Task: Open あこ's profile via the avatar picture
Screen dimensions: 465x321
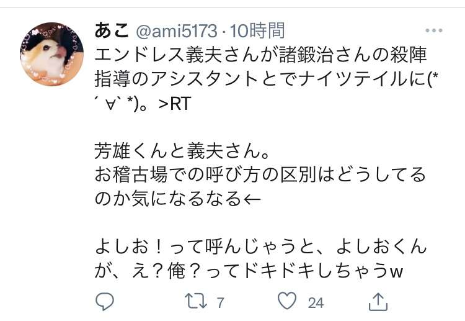Action: (x=51, y=54)
